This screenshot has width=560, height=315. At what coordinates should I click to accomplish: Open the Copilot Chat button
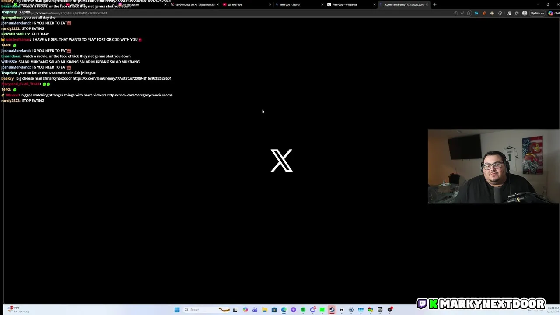coord(554,13)
